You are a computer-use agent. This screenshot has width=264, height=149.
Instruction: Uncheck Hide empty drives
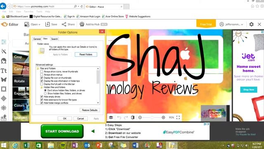[x=42, y=96]
